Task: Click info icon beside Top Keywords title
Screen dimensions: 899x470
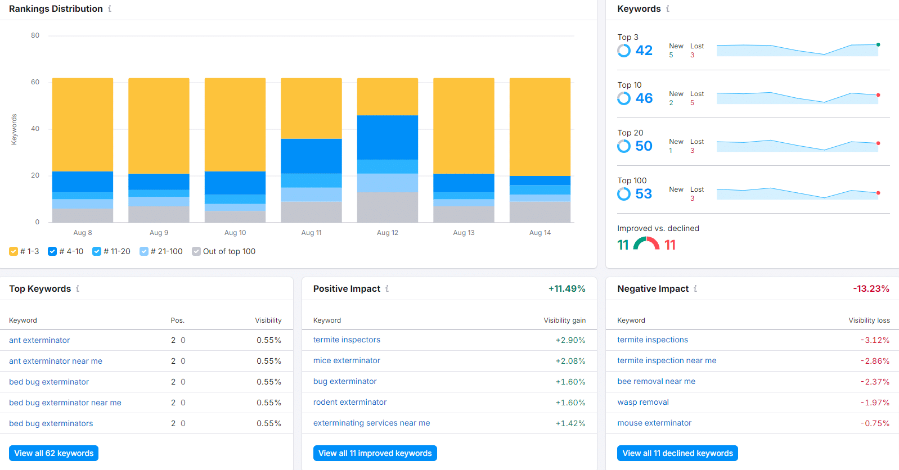Action: point(78,288)
